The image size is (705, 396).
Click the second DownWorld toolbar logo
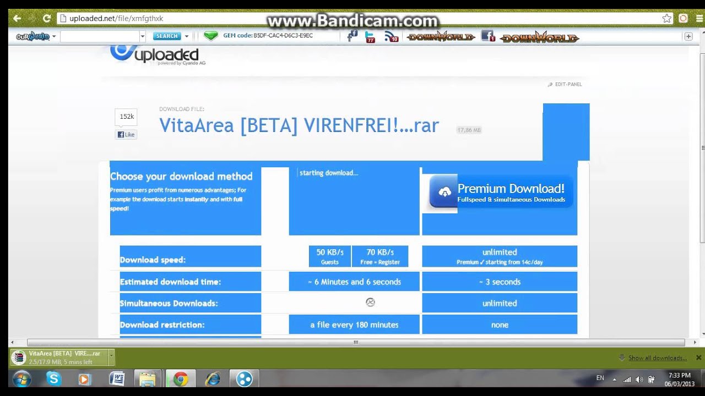point(540,37)
